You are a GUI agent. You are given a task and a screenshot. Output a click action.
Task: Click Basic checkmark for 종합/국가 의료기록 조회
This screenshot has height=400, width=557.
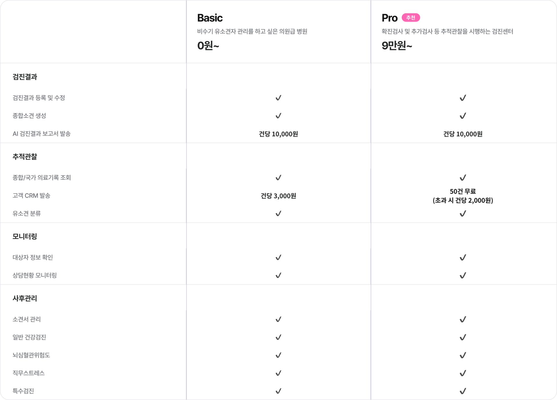278,178
